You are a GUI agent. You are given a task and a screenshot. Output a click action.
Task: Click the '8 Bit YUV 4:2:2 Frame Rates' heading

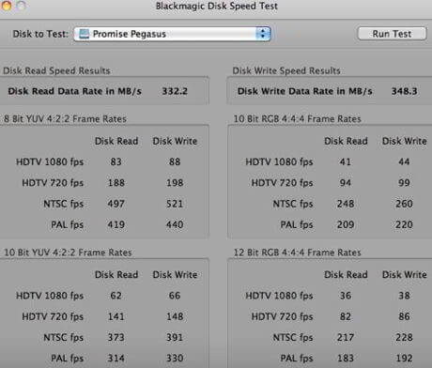[x=65, y=119]
